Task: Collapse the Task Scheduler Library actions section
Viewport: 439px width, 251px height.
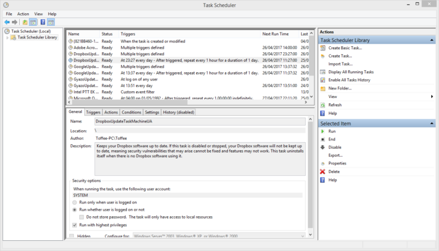Action: point(431,40)
